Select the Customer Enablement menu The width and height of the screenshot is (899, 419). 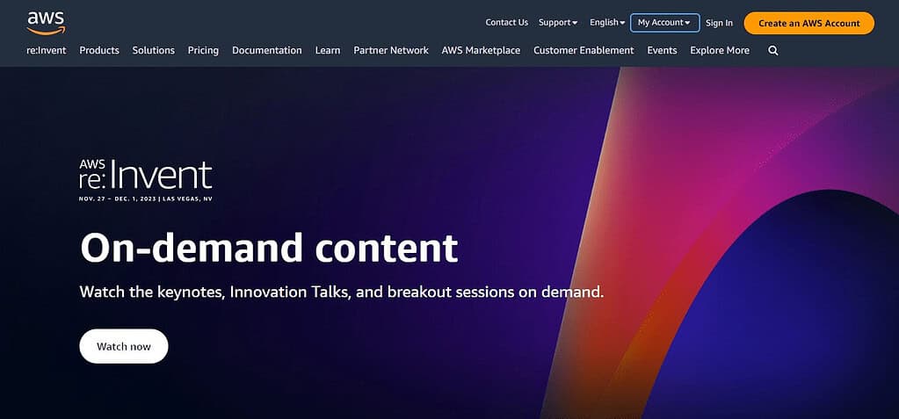pos(584,50)
